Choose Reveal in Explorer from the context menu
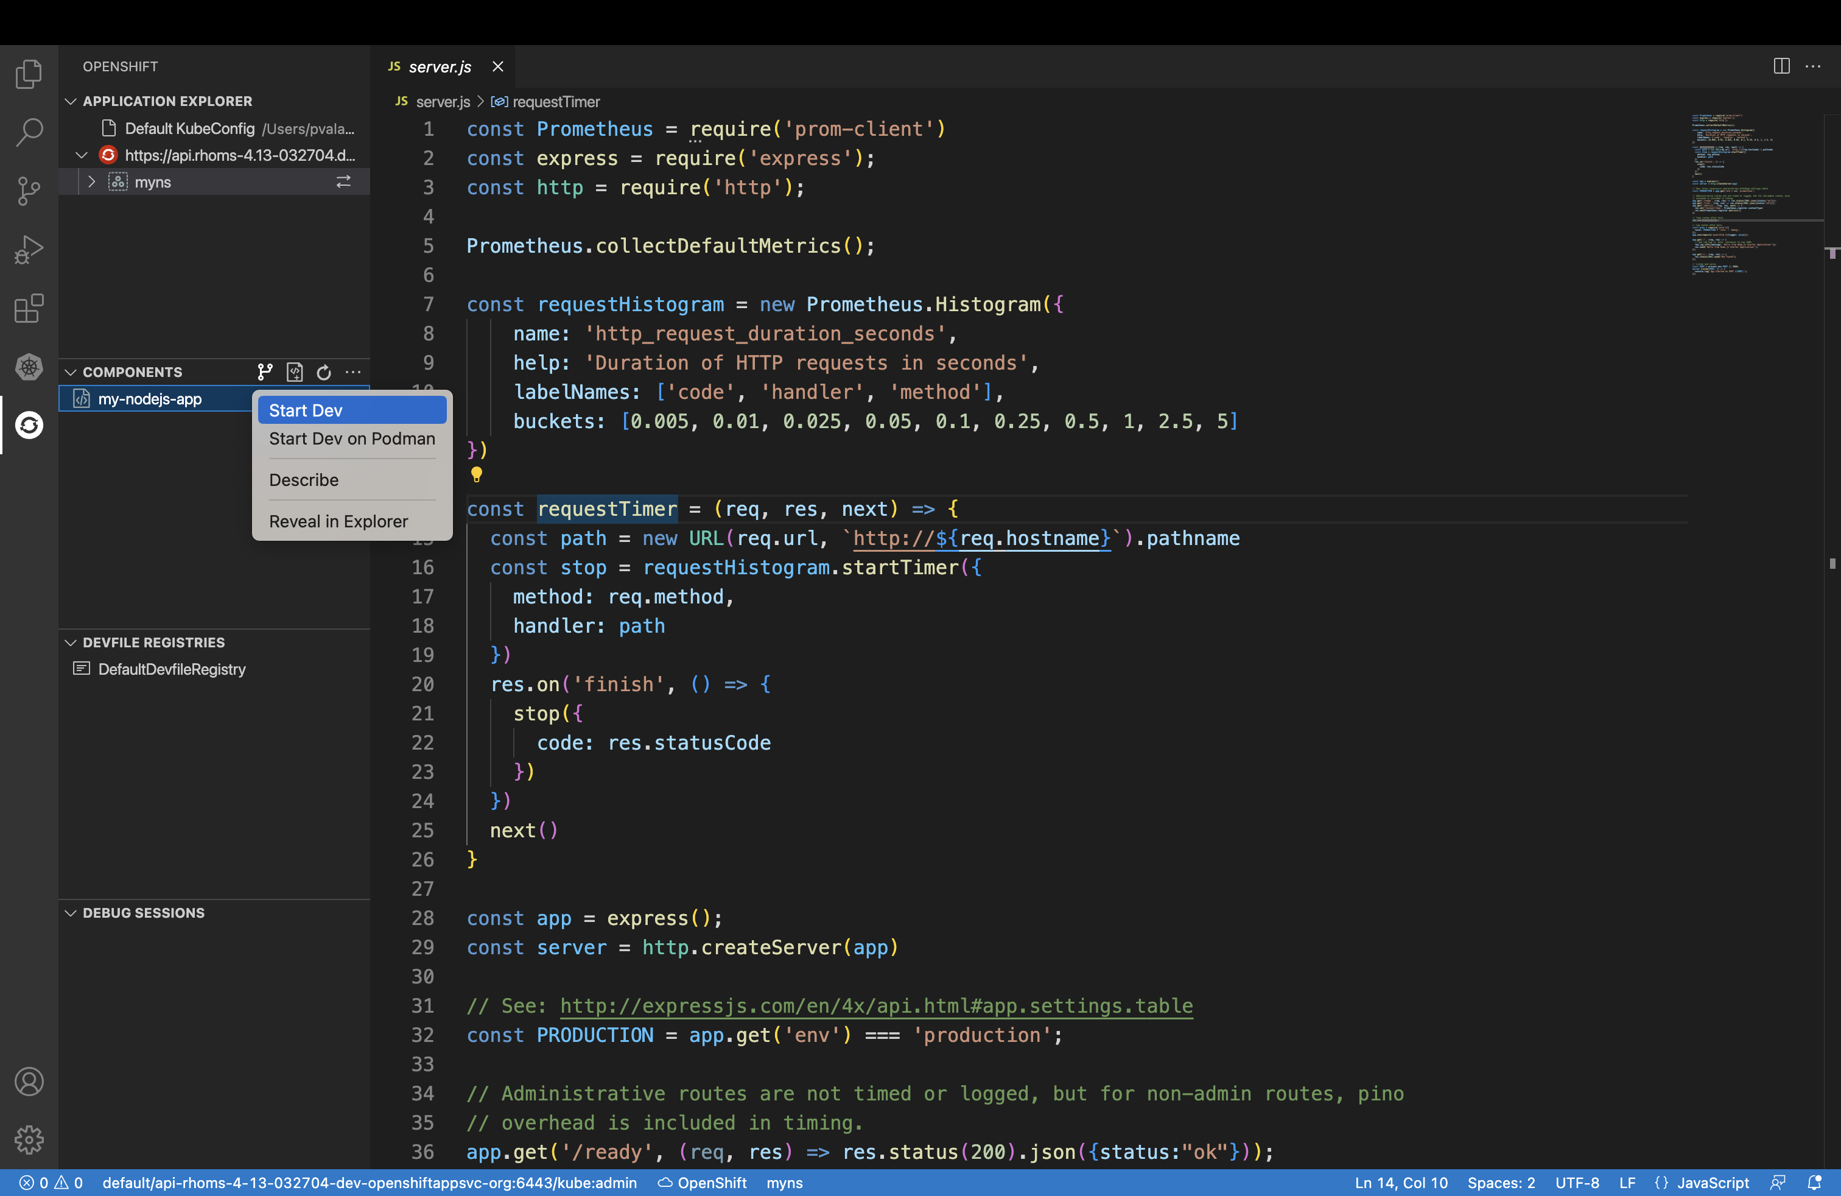Screen dimensions: 1841x1196 (338, 521)
